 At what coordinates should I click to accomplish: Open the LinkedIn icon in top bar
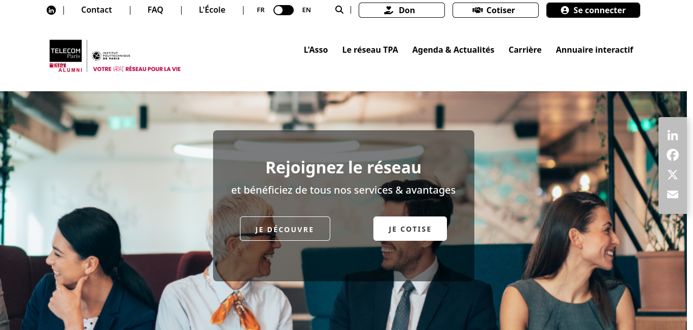tap(51, 10)
